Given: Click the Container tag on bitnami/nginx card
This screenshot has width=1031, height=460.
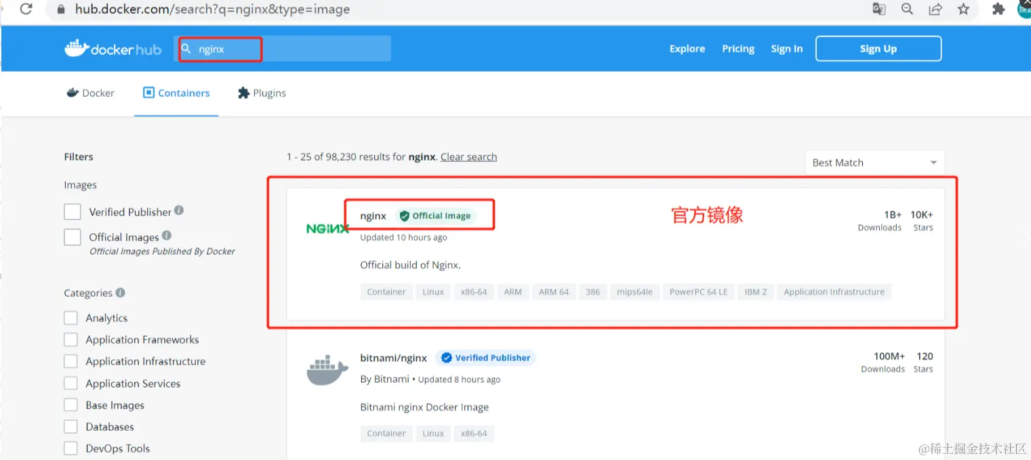Looking at the screenshot, I should (x=386, y=434).
